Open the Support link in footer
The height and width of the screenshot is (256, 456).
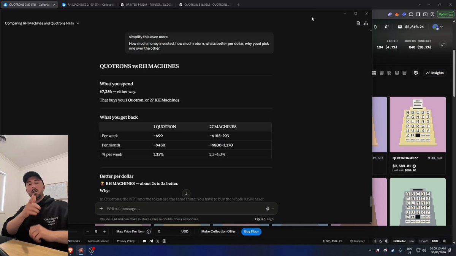(x=357, y=241)
